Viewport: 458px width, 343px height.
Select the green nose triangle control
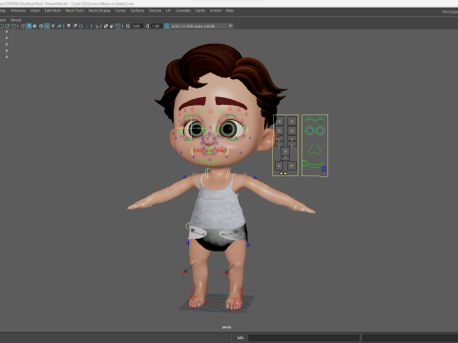[x=315, y=149]
